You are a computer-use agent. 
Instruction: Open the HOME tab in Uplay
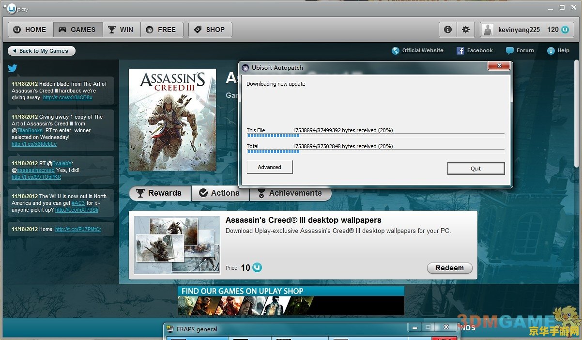tap(31, 30)
